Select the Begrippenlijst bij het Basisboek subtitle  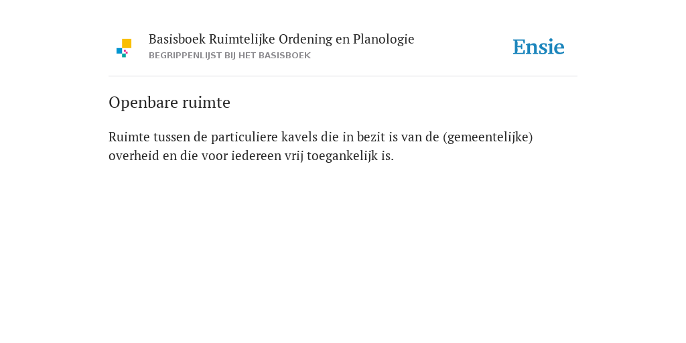pos(230,56)
